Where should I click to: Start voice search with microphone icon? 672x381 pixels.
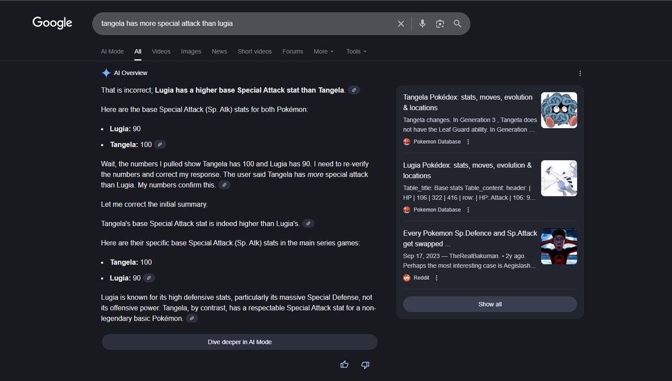click(x=422, y=23)
